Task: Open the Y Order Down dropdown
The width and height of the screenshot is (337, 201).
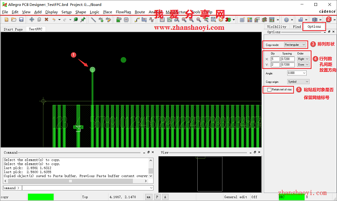Action: click(x=303, y=65)
